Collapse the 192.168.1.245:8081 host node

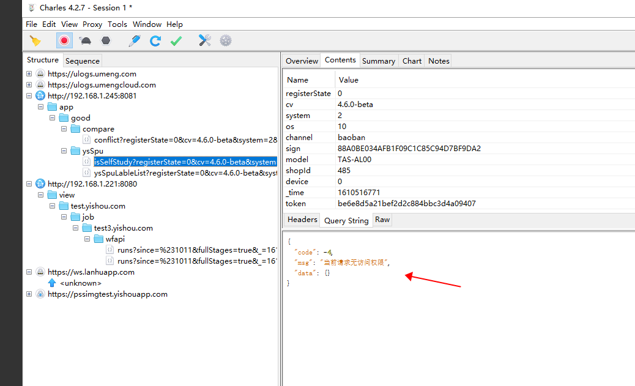[29, 96]
